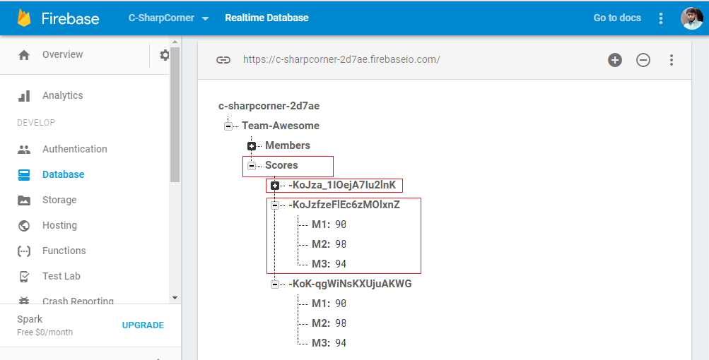Screen dimensions: 709x360
Task: Select Database in the sidebar
Action: click(x=64, y=174)
